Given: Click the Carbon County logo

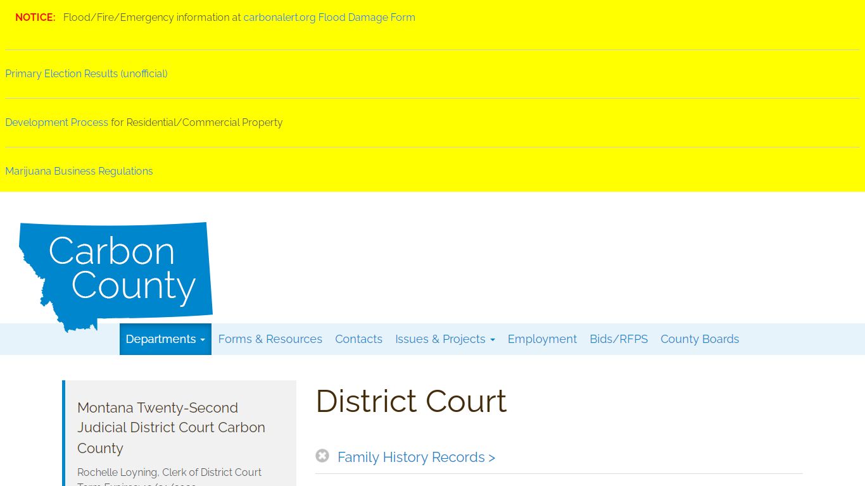Looking at the screenshot, I should [116, 277].
